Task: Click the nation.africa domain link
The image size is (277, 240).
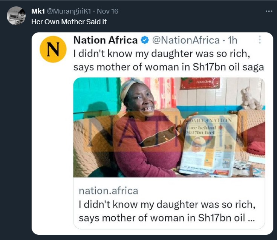Action: pos(108,191)
